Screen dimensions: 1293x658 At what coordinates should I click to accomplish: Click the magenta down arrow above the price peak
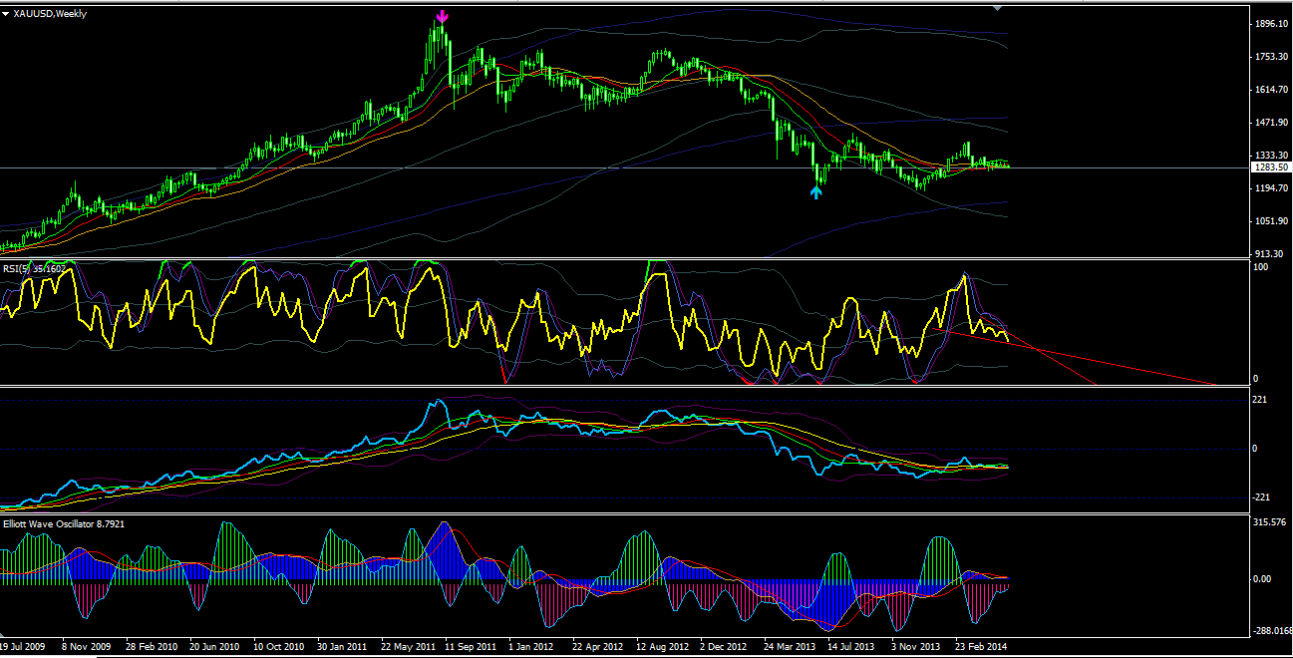pos(442,17)
